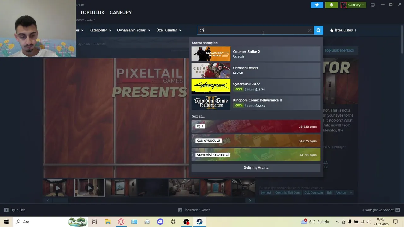Click the Steam taskbar icon
This screenshot has width=404, height=227.
click(x=199, y=222)
